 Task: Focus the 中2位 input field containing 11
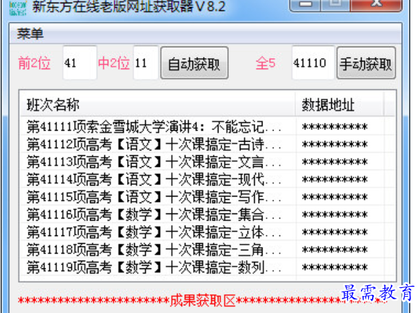[x=146, y=63]
